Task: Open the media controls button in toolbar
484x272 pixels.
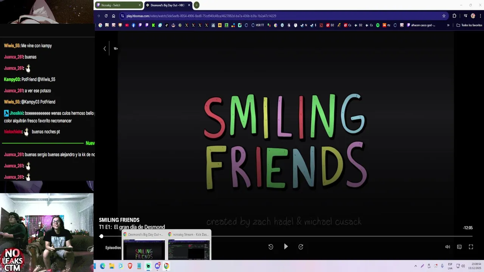Action: point(465,16)
